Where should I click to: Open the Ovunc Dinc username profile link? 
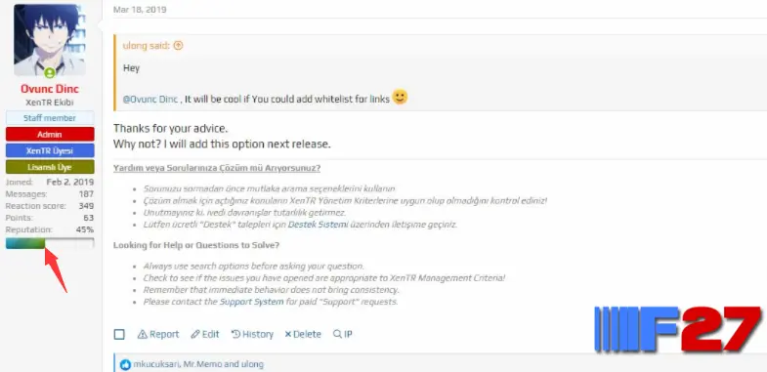[50, 89]
